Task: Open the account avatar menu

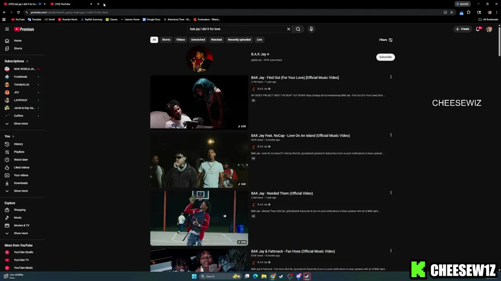Action: pyautogui.click(x=489, y=29)
